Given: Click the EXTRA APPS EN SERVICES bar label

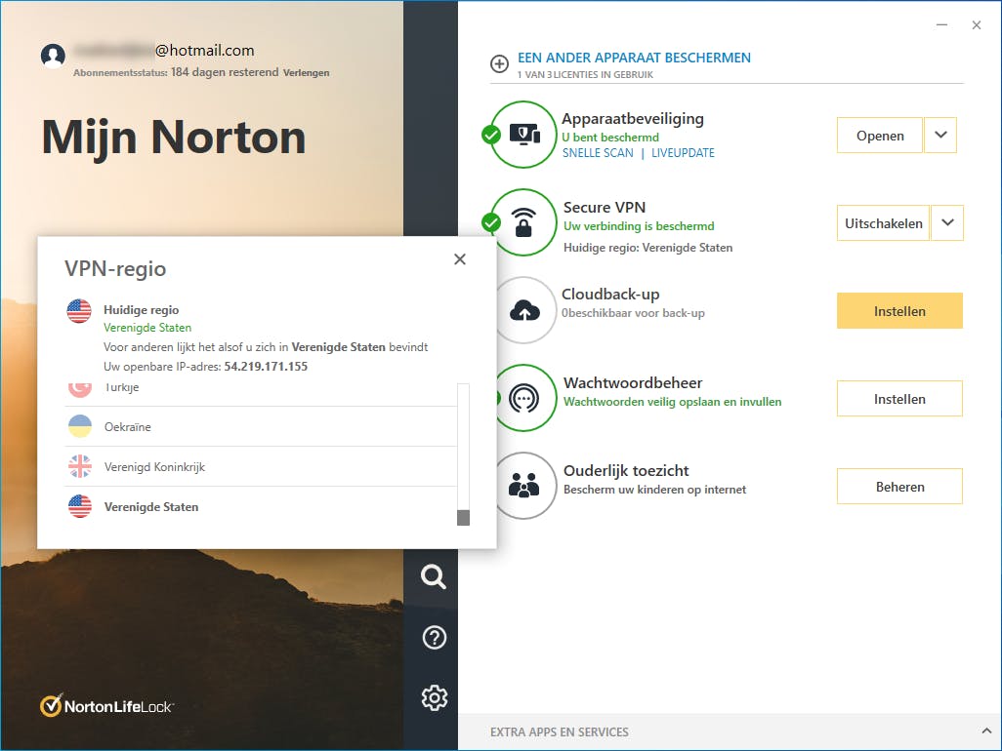Looking at the screenshot, I should 560,731.
